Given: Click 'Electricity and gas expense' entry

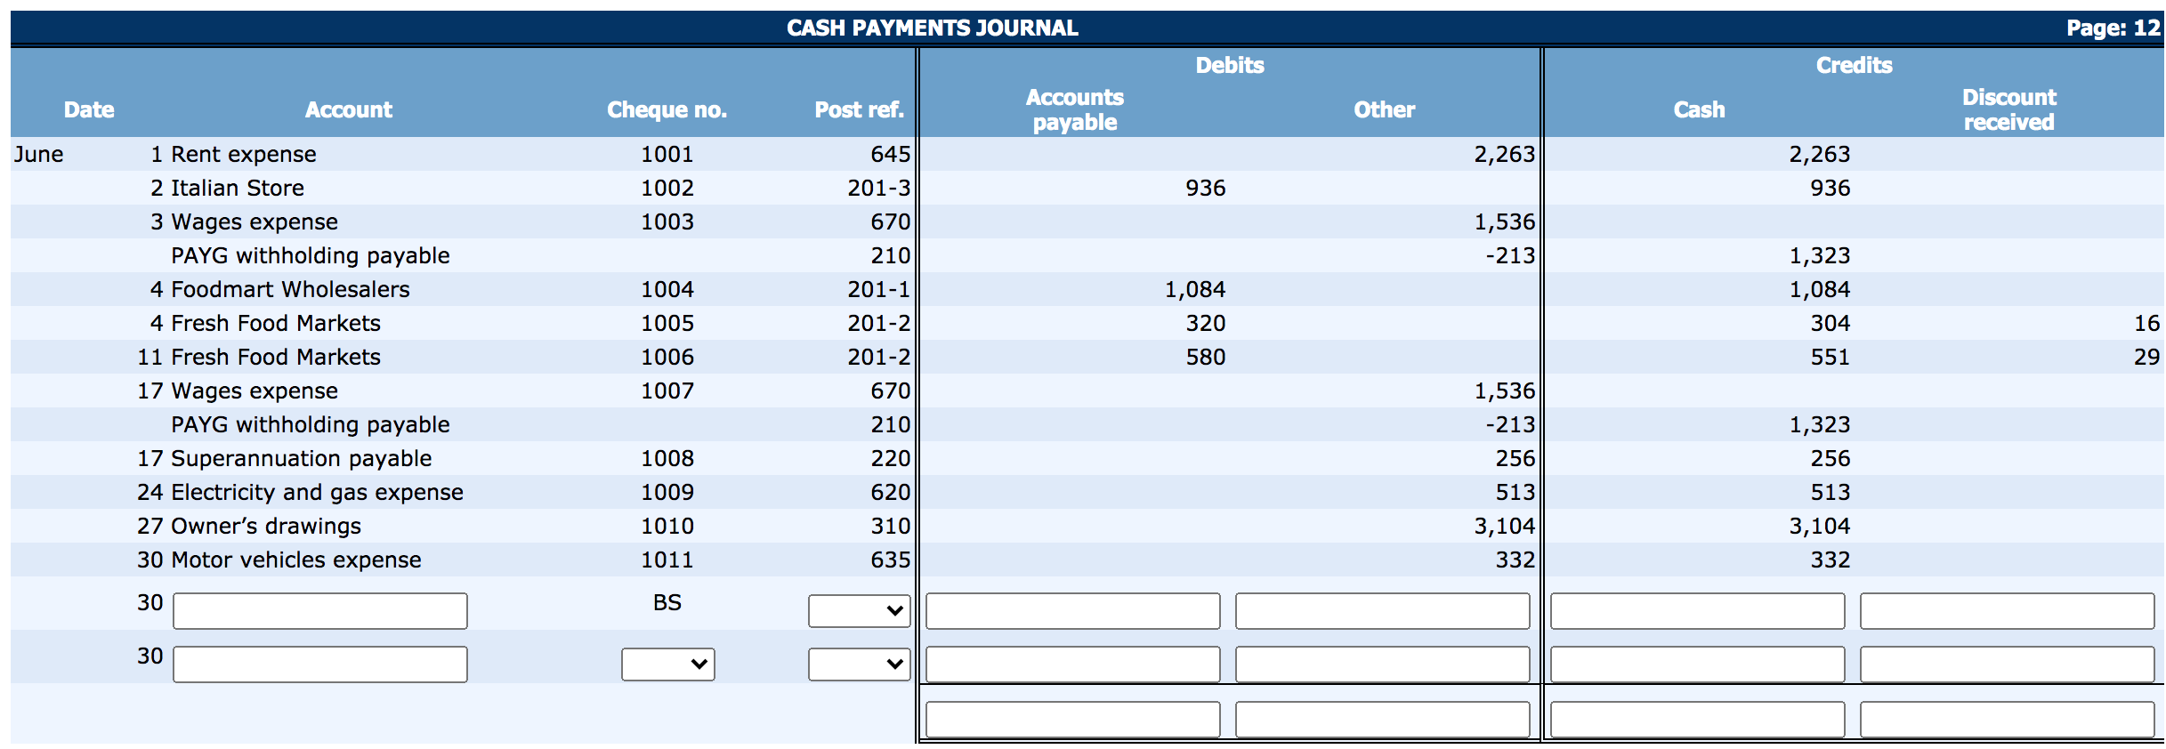Looking at the screenshot, I should point(317,493).
